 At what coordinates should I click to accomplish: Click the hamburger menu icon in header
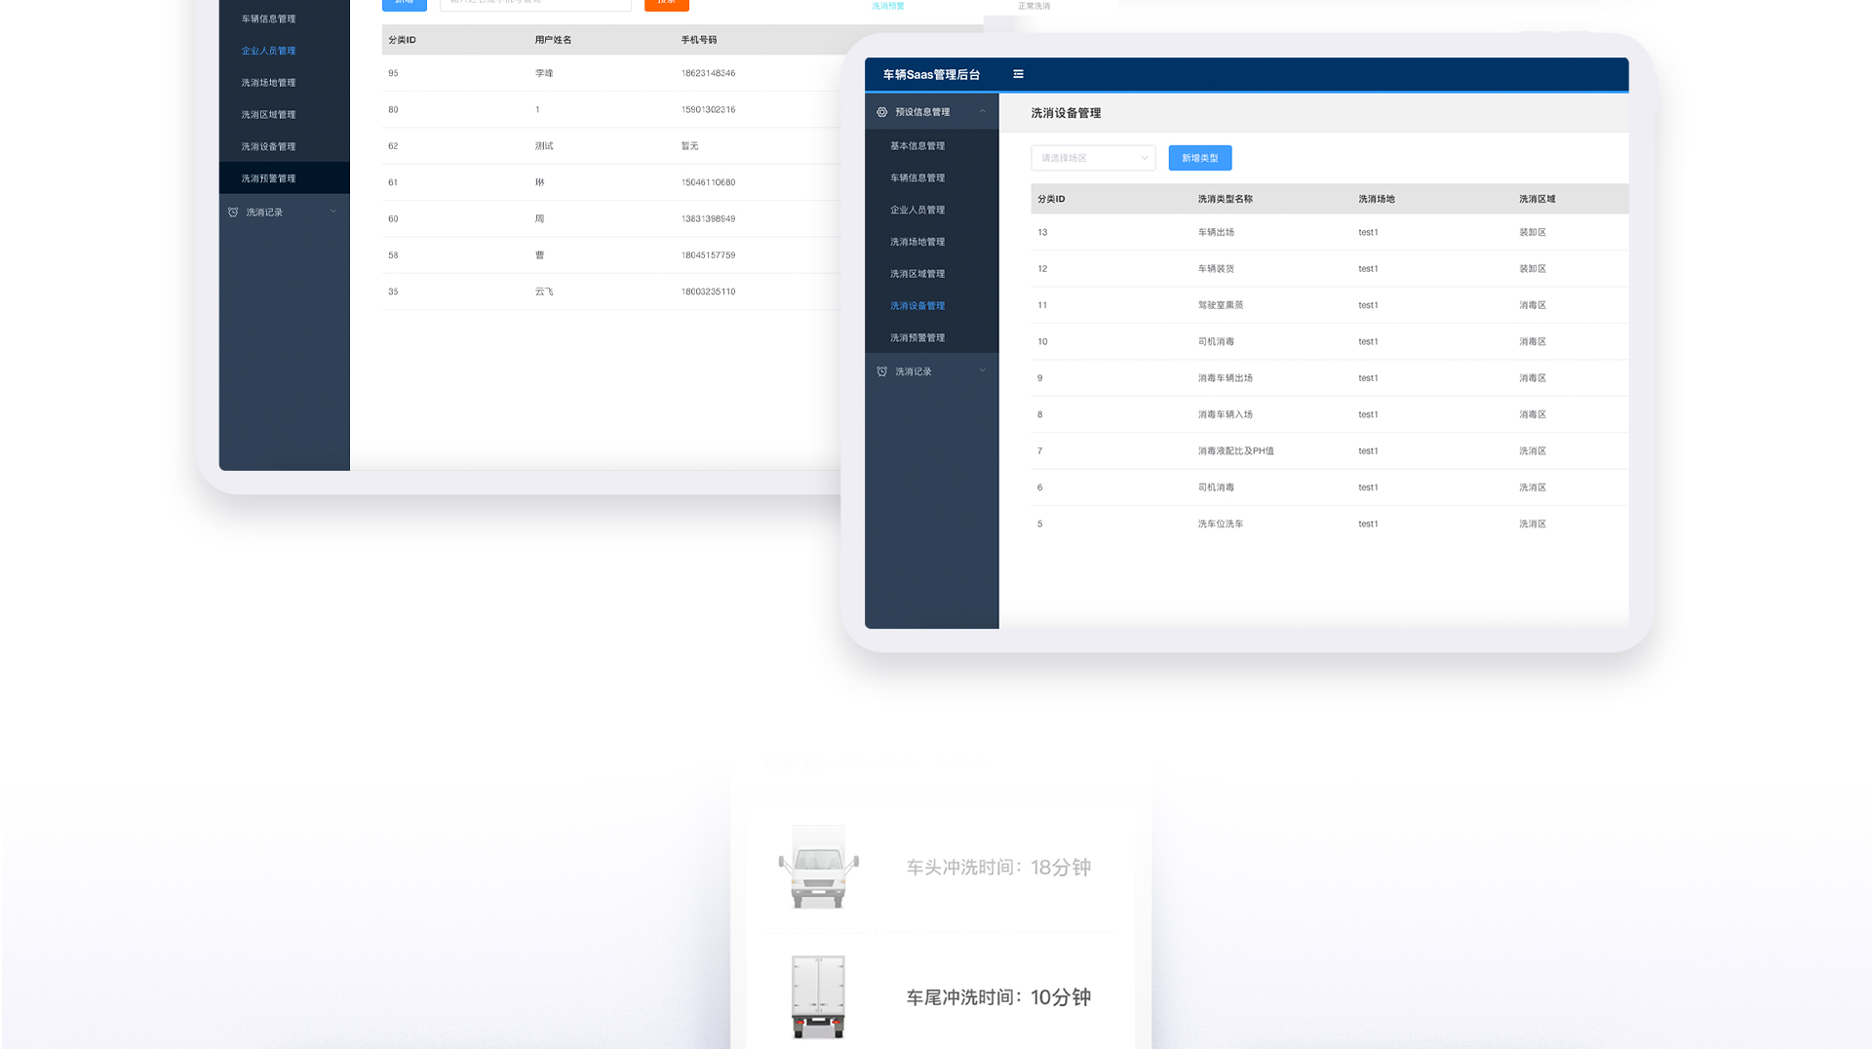click(x=1018, y=74)
